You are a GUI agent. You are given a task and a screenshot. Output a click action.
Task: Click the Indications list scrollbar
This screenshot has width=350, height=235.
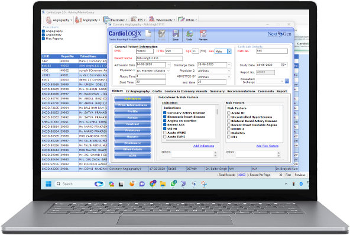(x=217, y=122)
